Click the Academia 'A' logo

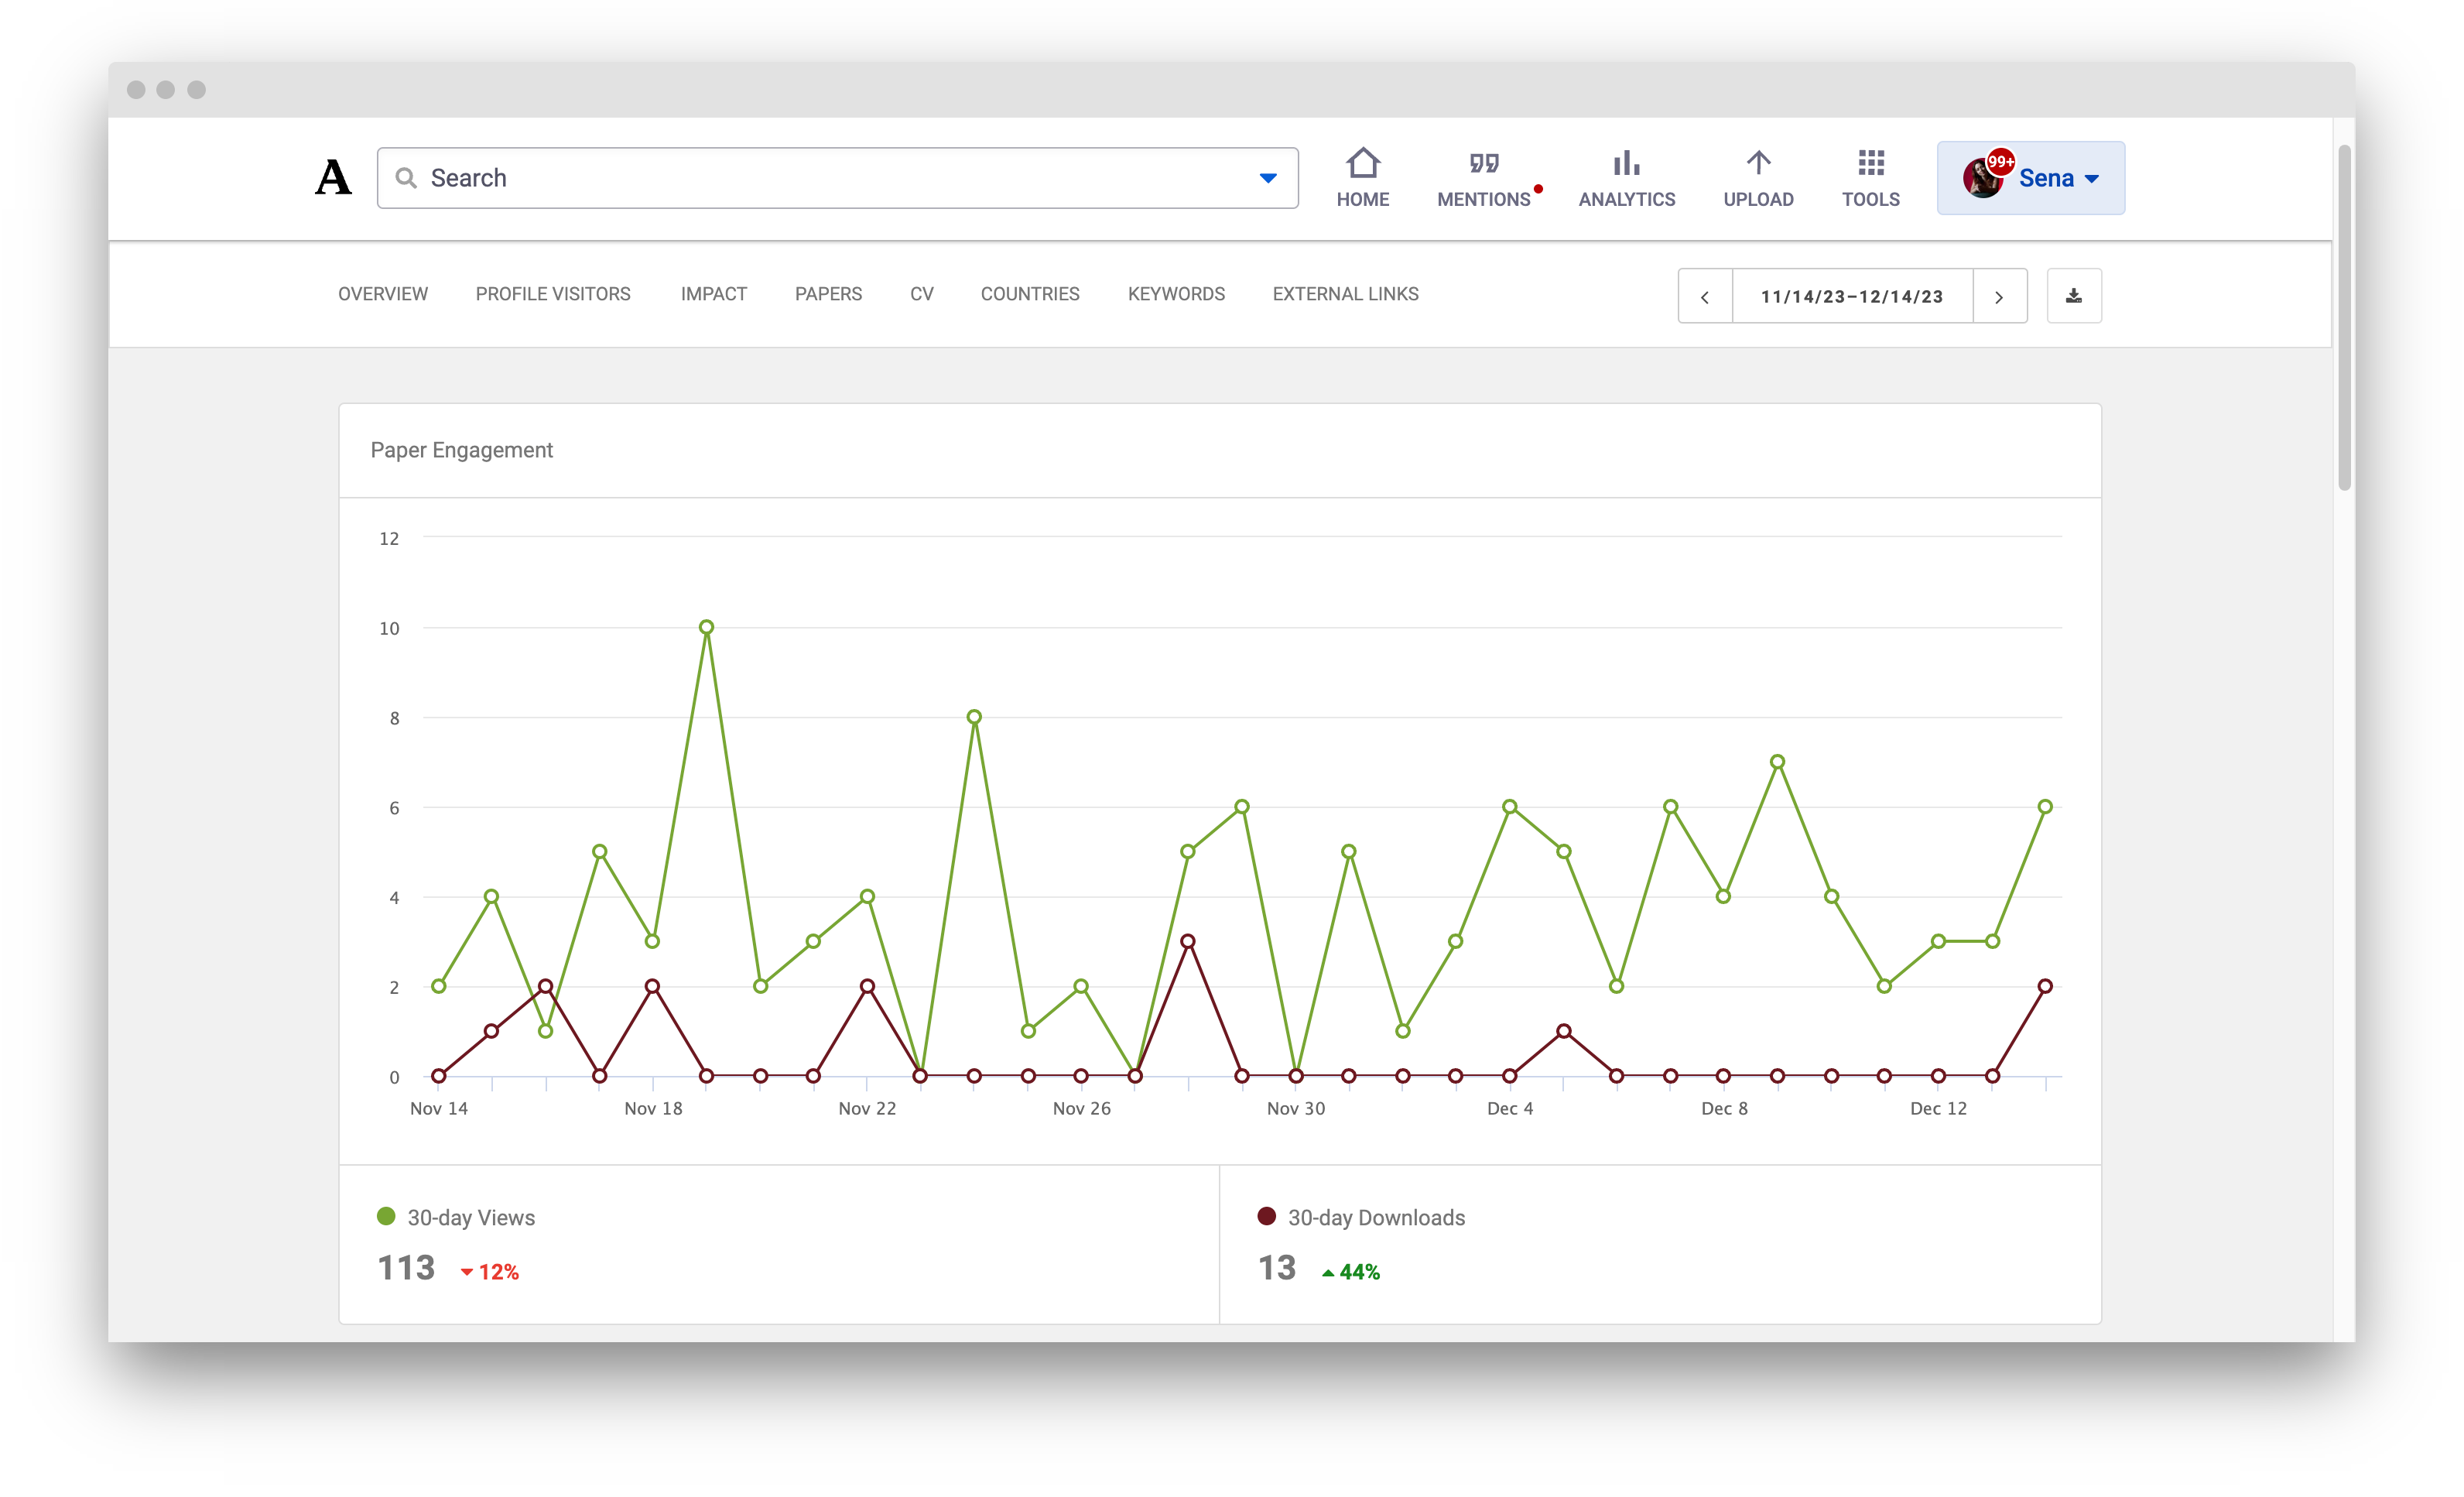pyautogui.click(x=333, y=178)
